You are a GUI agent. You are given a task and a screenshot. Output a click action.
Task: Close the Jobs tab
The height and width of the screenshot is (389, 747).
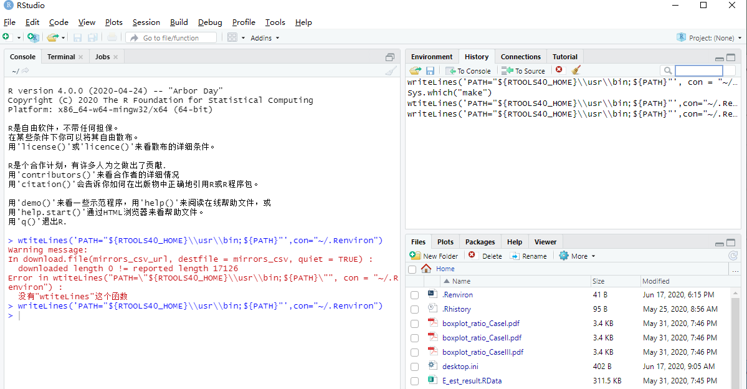[115, 57]
